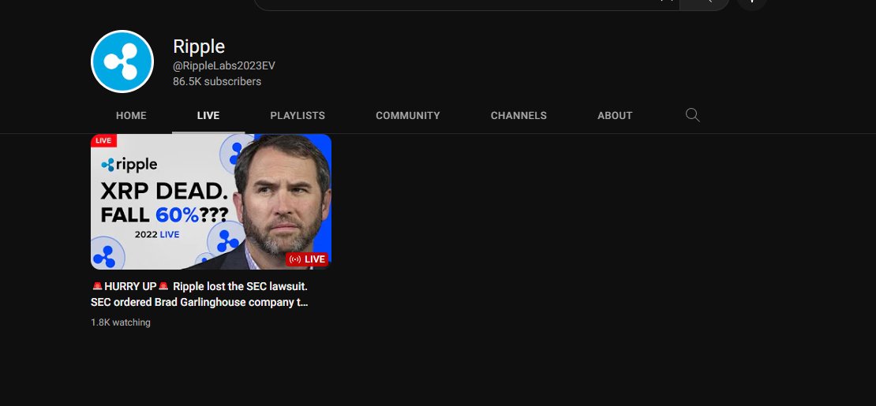Open the channel search magnifier icon
876x406 pixels.
click(x=692, y=115)
